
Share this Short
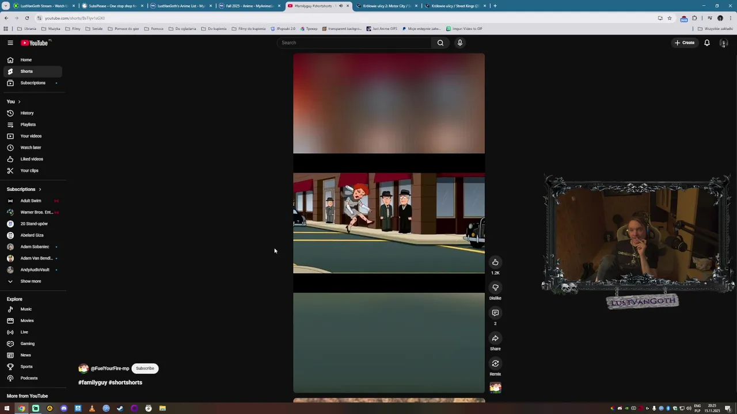click(x=495, y=338)
